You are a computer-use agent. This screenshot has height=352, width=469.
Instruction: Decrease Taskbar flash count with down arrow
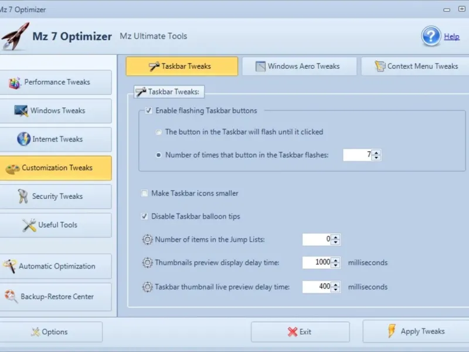[376, 158]
